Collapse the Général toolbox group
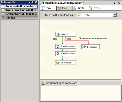Viewport: 122px width, 102px height. point(3,18)
